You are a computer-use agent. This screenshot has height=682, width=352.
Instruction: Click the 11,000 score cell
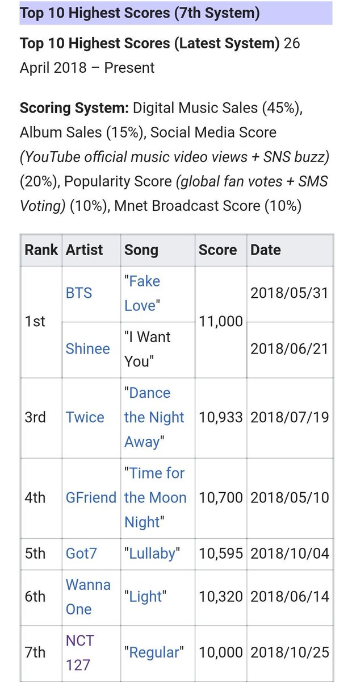[x=220, y=322]
